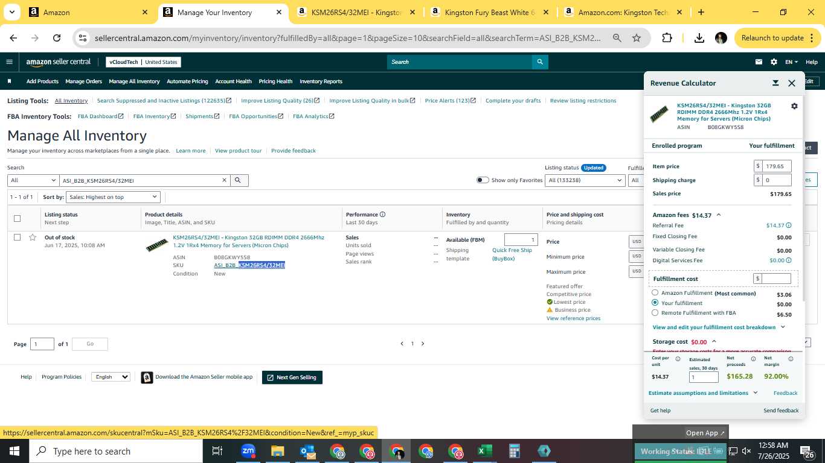Open browser downloads icon
Image resolution: width=825 pixels, height=463 pixels.
tap(699, 38)
